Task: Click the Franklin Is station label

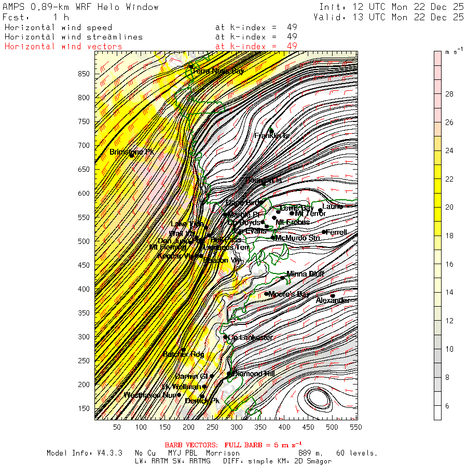Action: (x=271, y=136)
